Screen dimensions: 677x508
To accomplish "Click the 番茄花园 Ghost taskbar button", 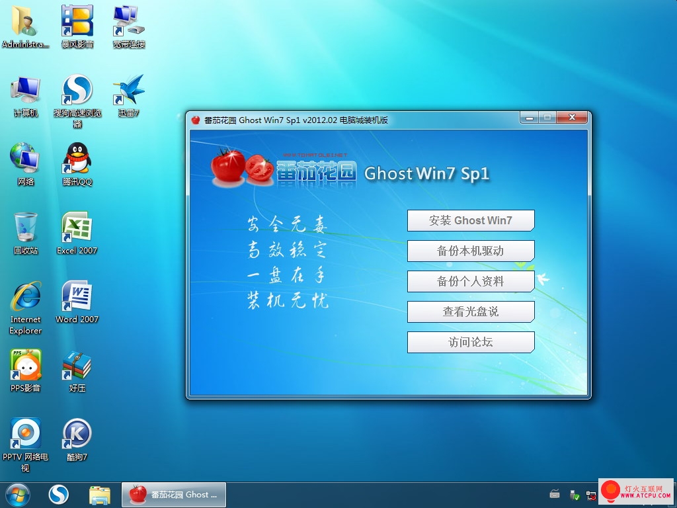I will pos(174,495).
